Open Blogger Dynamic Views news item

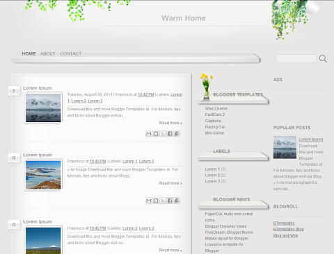click(225, 226)
